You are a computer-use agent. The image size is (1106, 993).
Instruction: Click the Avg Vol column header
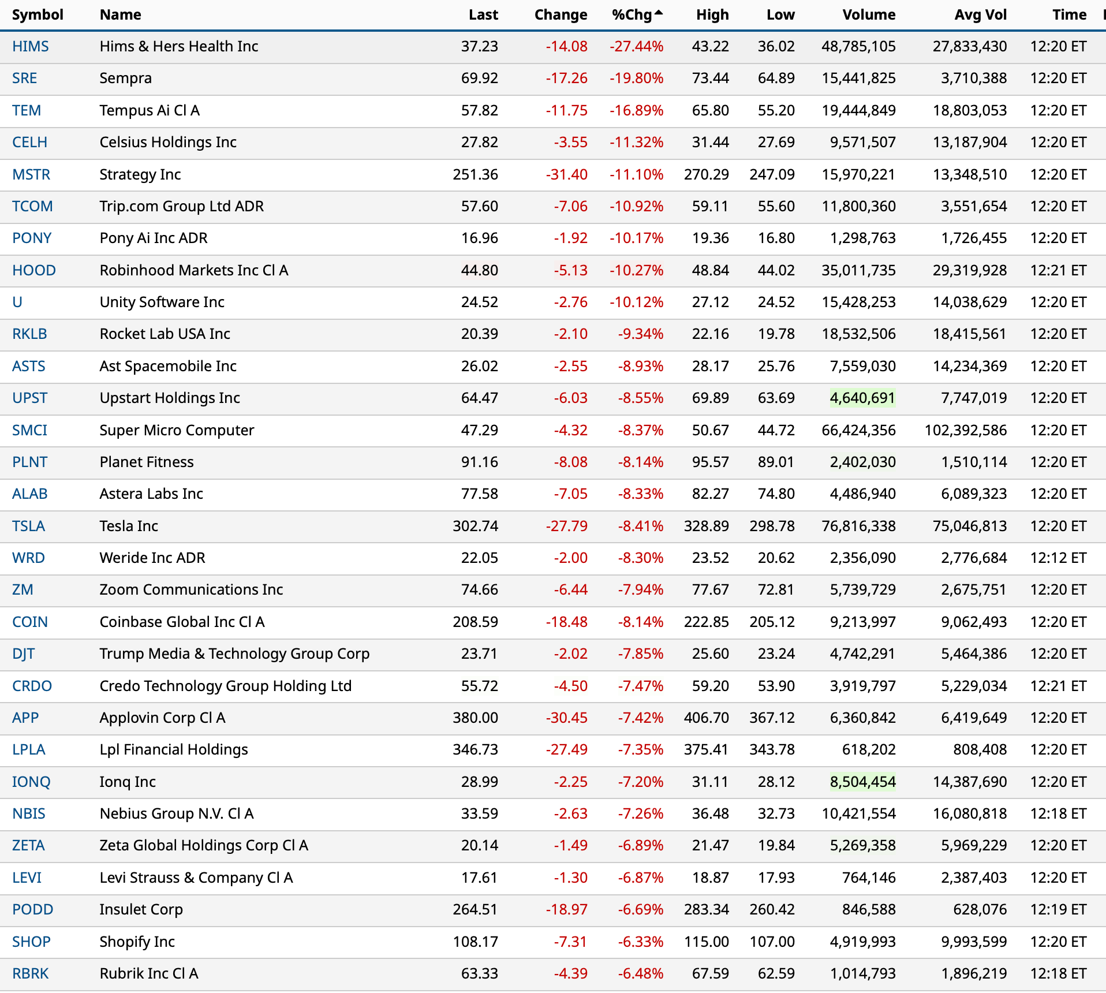980,15
